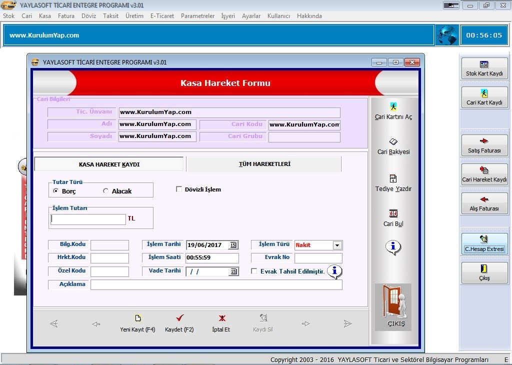This screenshot has width=512, height=365.
Task: Click www.KurulumYap.com link in blue banner
Action: tap(44, 35)
